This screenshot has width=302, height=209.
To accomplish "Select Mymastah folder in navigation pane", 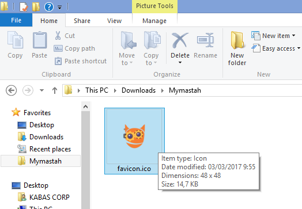I will point(41,161).
